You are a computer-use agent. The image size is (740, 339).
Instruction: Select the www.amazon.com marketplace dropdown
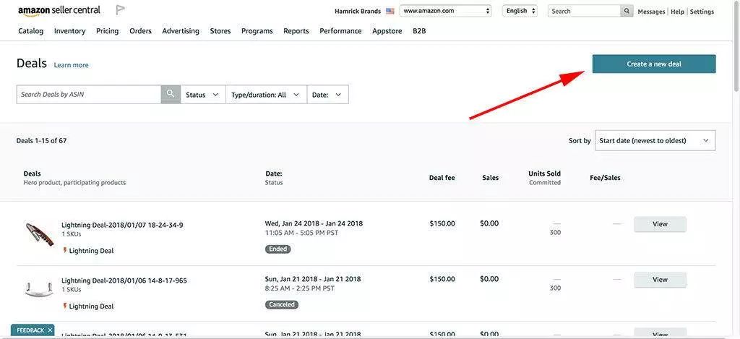[446, 11]
